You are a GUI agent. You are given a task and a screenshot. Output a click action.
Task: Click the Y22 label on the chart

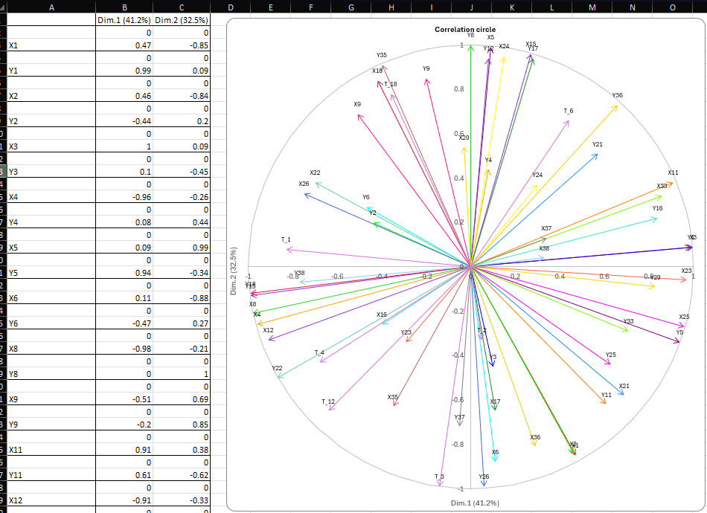277,368
